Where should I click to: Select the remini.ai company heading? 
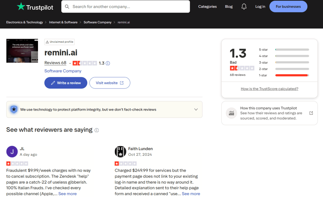point(61,52)
